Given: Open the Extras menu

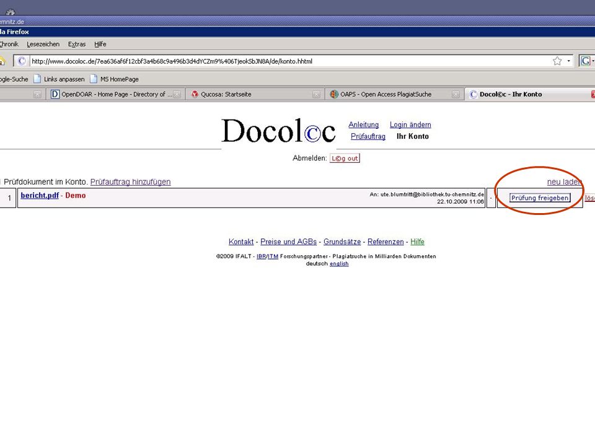Looking at the screenshot, I should pyautogui.click(x=77, y=44).
